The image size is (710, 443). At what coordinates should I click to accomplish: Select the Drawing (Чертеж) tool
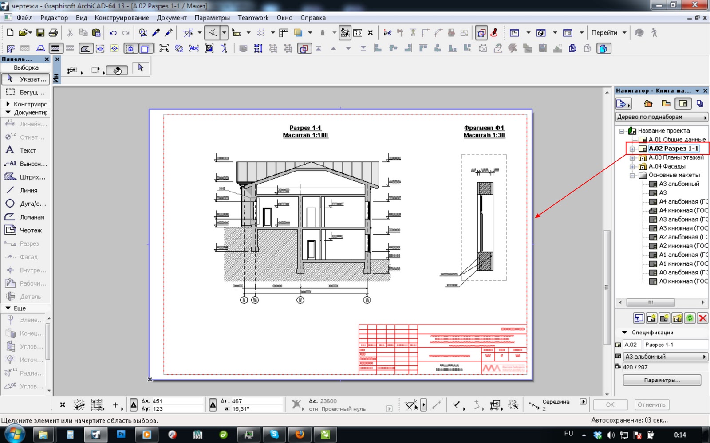tap(26, 230)
